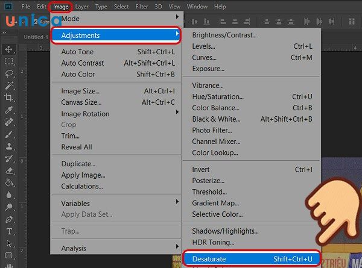Viewport: 362px width, 268px height.
Task: Open the Type menu
Action: click(x=101, y=7)
